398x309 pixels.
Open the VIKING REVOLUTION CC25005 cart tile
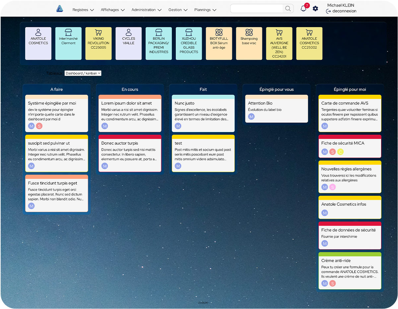click(x=99, y=43)
